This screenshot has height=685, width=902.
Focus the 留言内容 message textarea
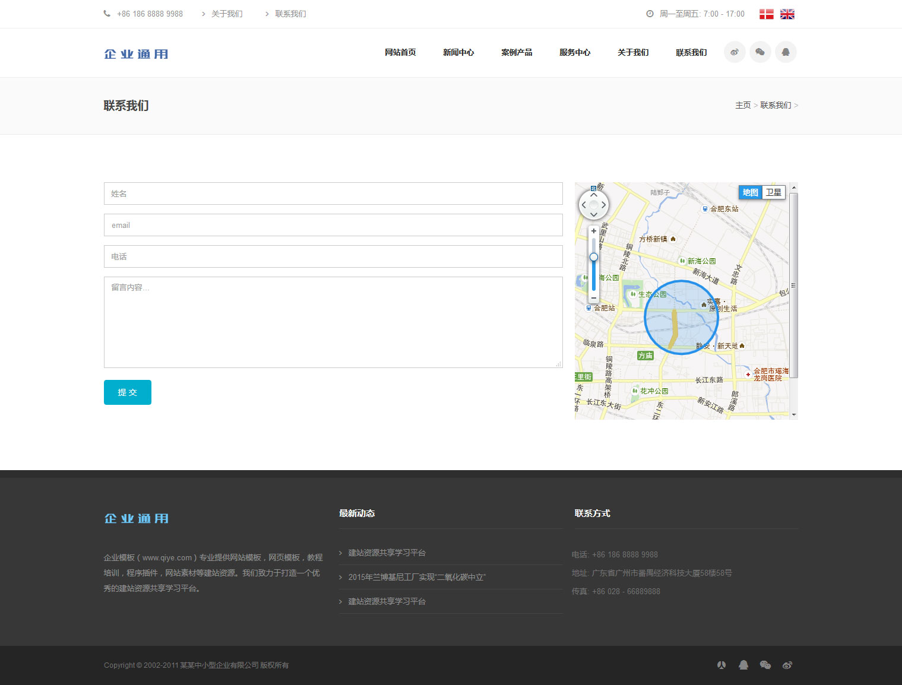point(333,322)
